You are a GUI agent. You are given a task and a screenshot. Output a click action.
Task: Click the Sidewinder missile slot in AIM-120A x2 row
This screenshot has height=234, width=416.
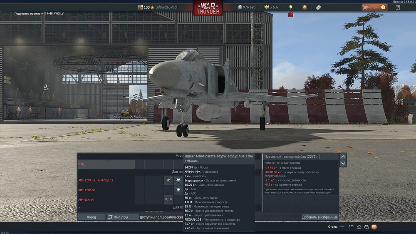coord(168,180)
